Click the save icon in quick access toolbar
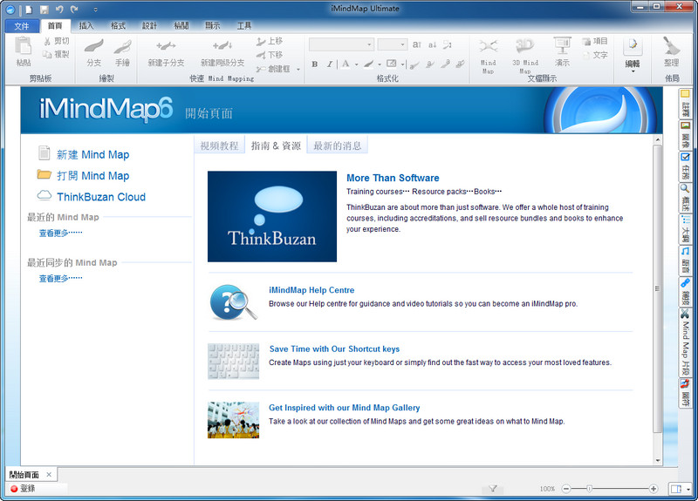Viewport: 698px width, 501px height. 44,9
